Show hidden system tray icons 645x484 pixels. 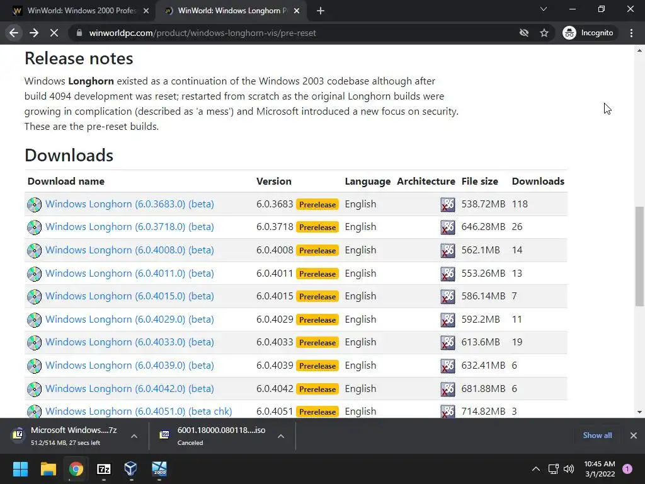(x=535, y=469)
